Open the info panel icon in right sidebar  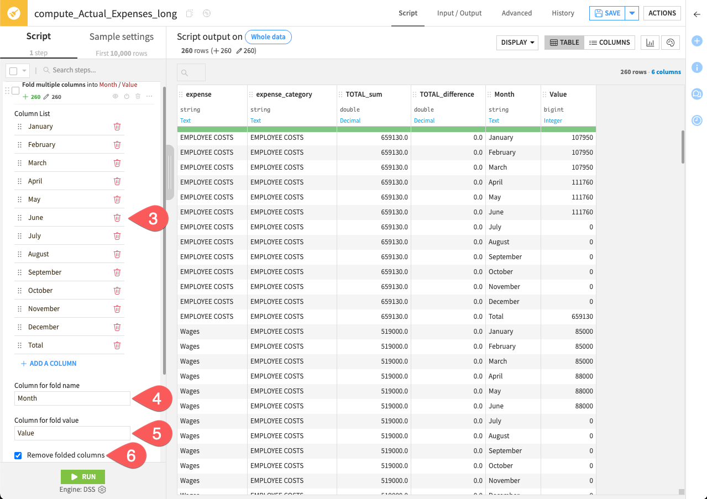pyautogui.click(x=696, y=67)
